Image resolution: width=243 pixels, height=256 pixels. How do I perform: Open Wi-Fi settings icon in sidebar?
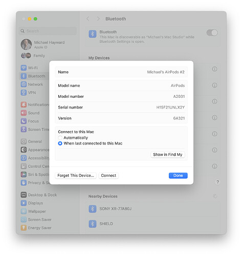coord(24,68)
